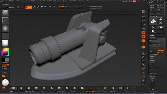Image resolution: width=167 pixels, height=94 pixels.
Task: Select the Dam_Standard brush
Action: click(21, 89)
